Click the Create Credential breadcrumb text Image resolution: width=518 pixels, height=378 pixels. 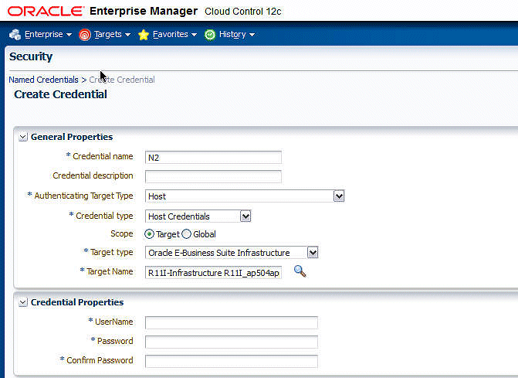[x=122, y=80]
